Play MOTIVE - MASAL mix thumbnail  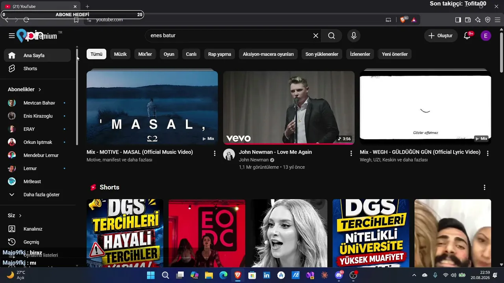(x=152, y=108)
